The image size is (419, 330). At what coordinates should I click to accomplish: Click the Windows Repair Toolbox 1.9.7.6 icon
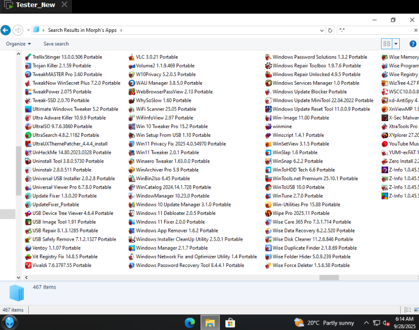coord(268,66)
